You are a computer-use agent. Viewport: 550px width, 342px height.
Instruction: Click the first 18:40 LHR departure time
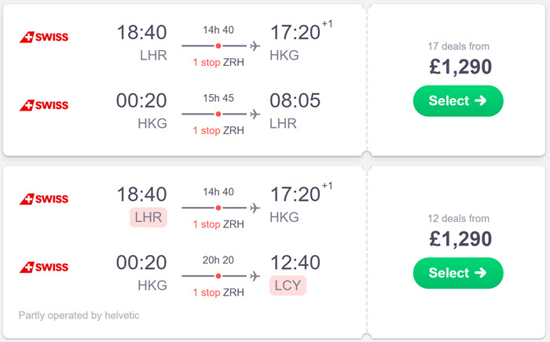[141, 33]
